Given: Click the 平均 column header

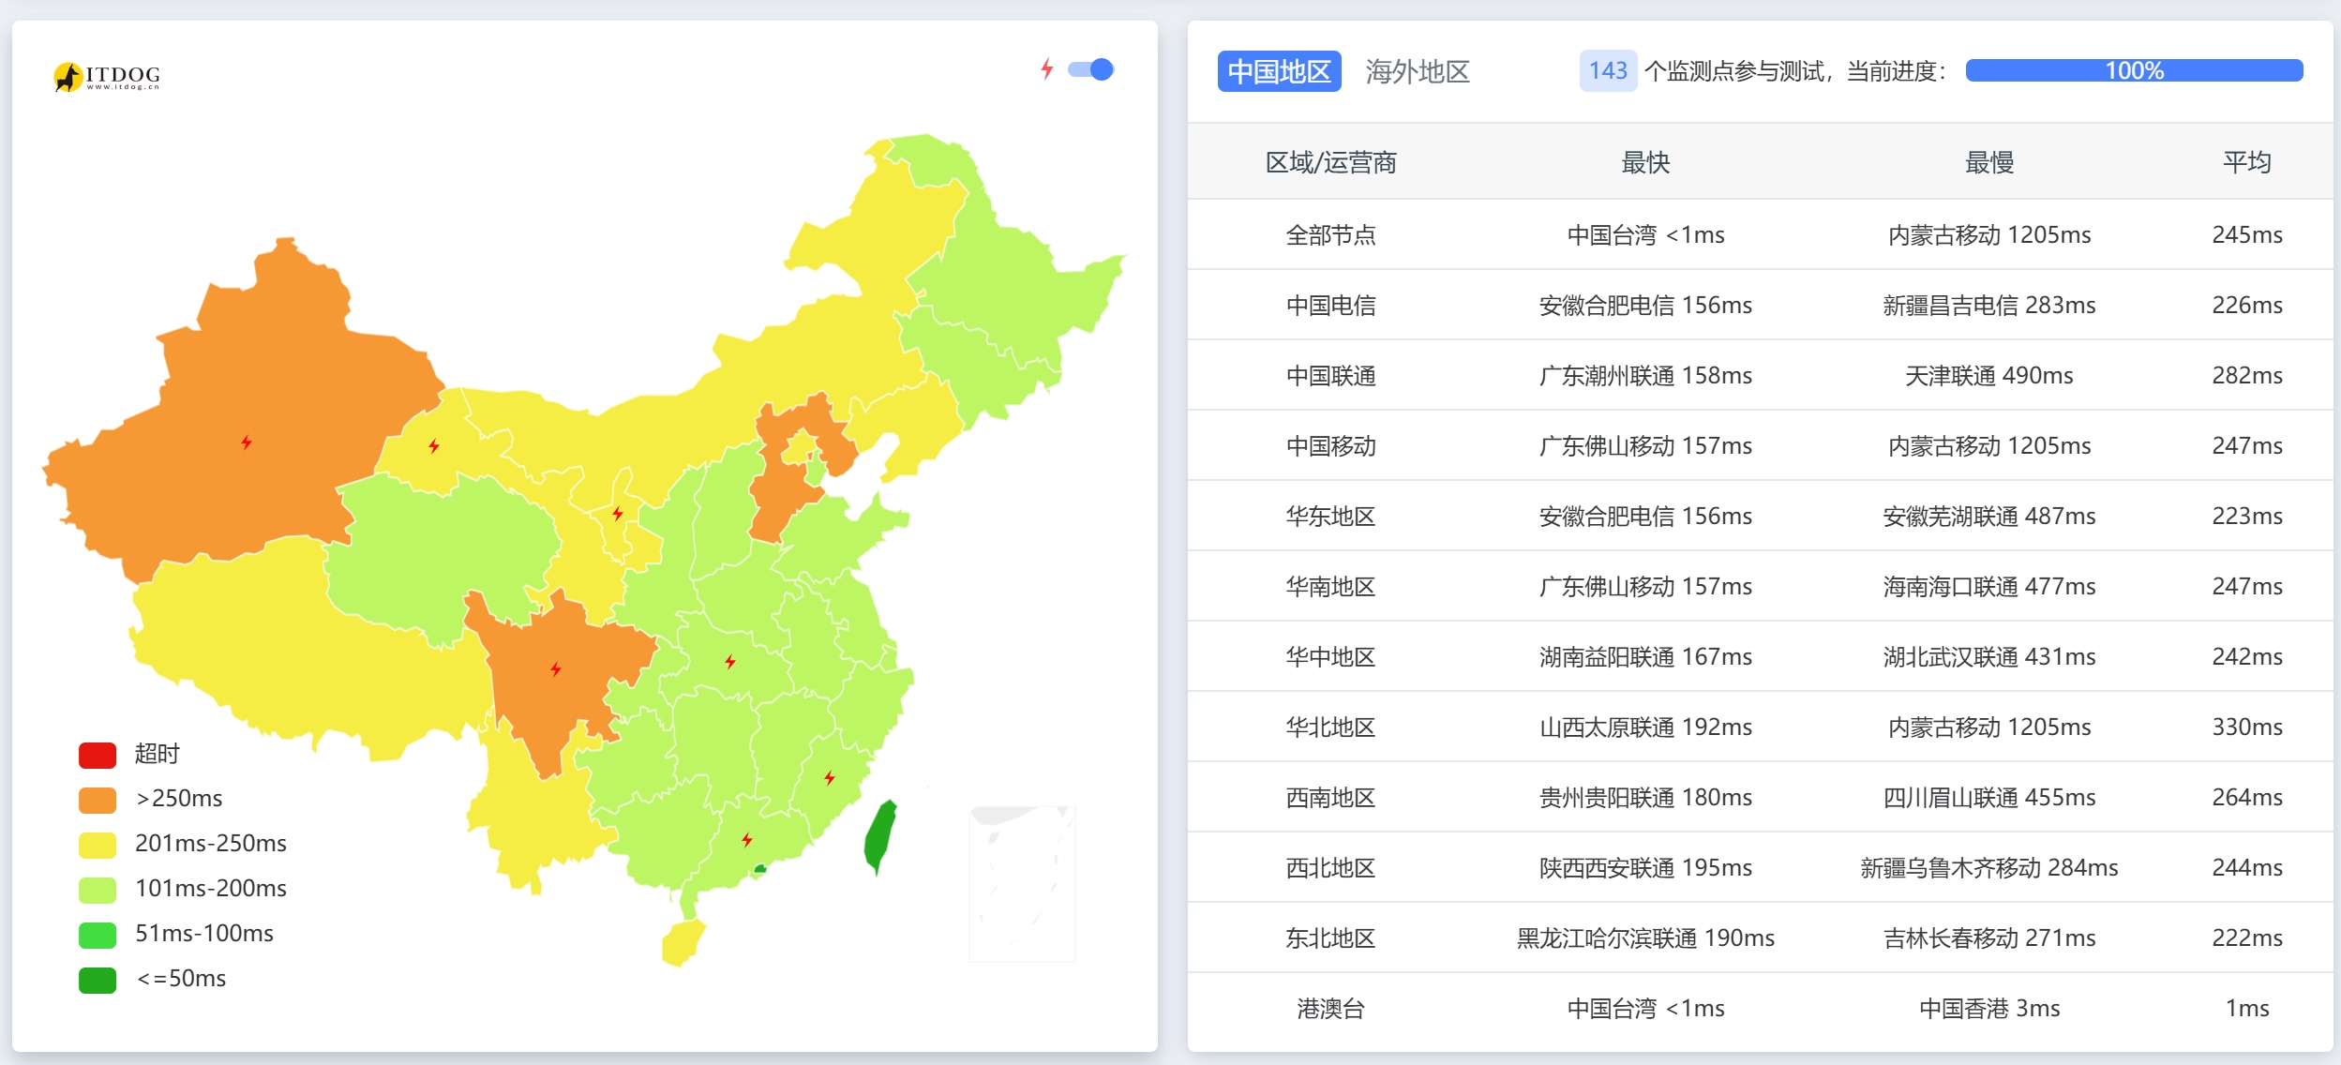Looking at the screenshot, I should 2247,162.
